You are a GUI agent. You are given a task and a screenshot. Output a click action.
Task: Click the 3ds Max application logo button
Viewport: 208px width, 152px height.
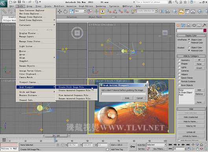click(x=4, y=4)
